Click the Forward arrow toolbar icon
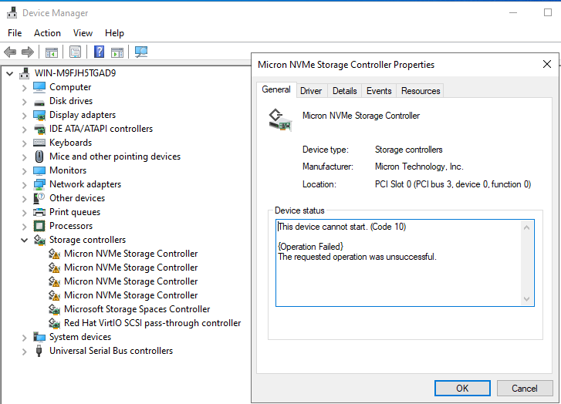561x404 pixels. point(28,52)
